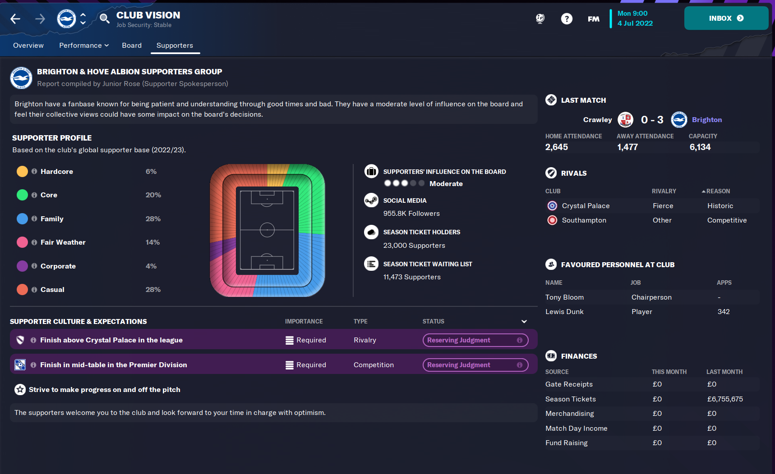775x474 pixels.
Task: Click the stadium supporter distribution graphic
Action: [x=267, y=230]
